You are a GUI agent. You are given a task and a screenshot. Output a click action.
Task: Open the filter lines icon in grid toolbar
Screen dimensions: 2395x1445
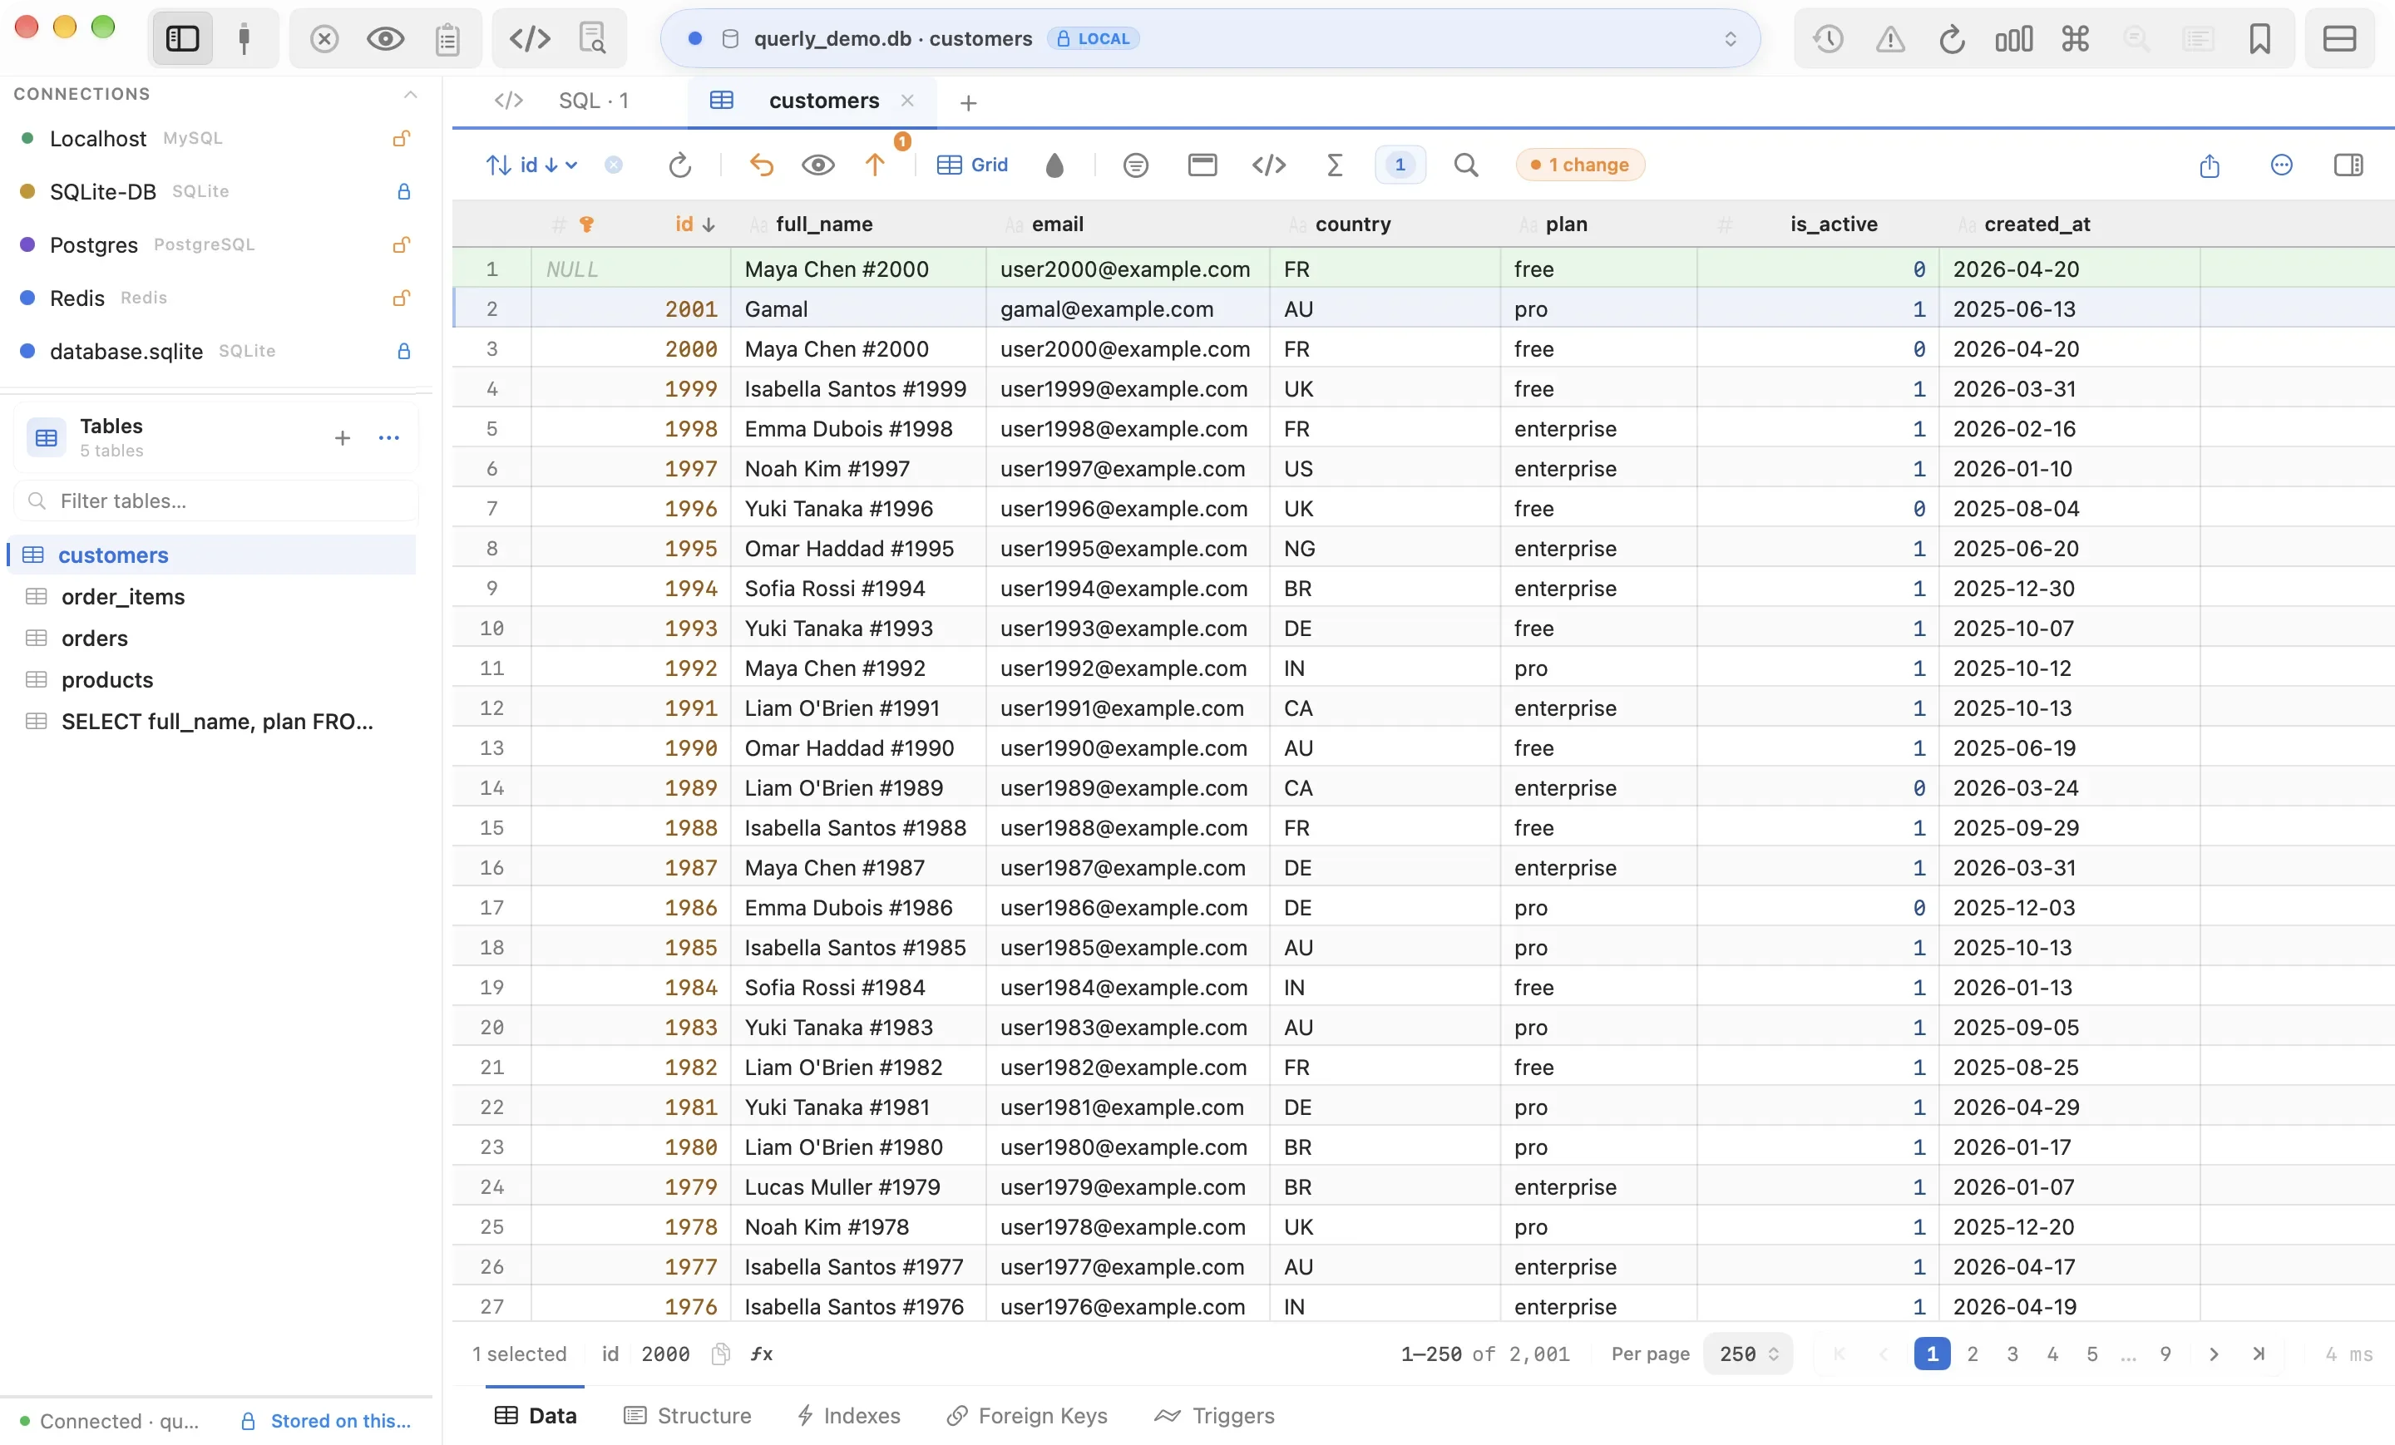1135,165
